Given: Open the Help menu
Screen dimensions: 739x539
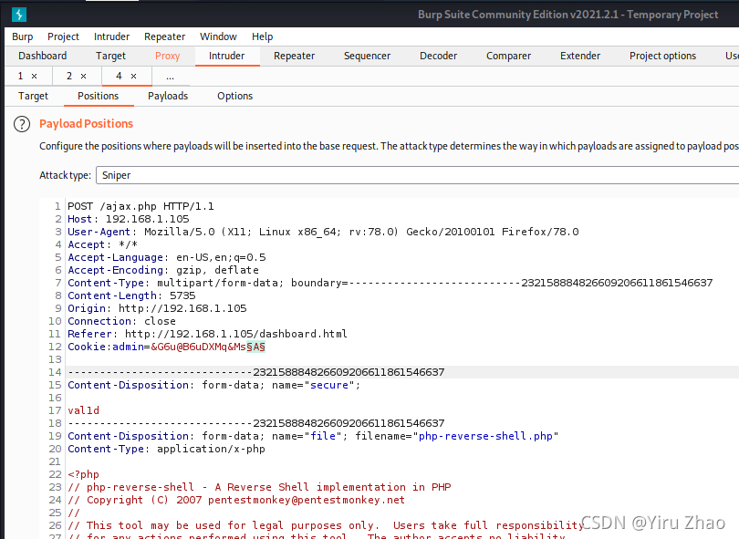Looking at the screenshot, I should point(262,36).
